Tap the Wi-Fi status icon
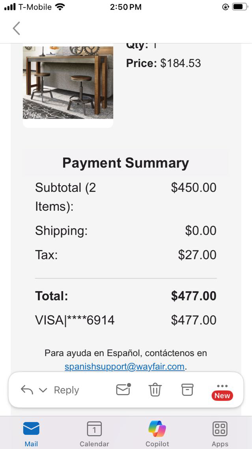The width and height of the screenshot is (252, 449). tap(60, 7)
